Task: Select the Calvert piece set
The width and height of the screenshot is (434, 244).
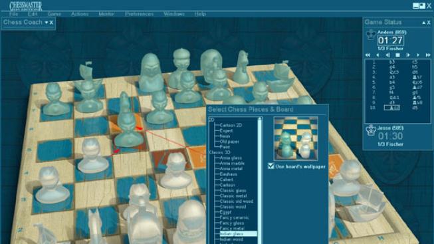Action: click(227, 180)
